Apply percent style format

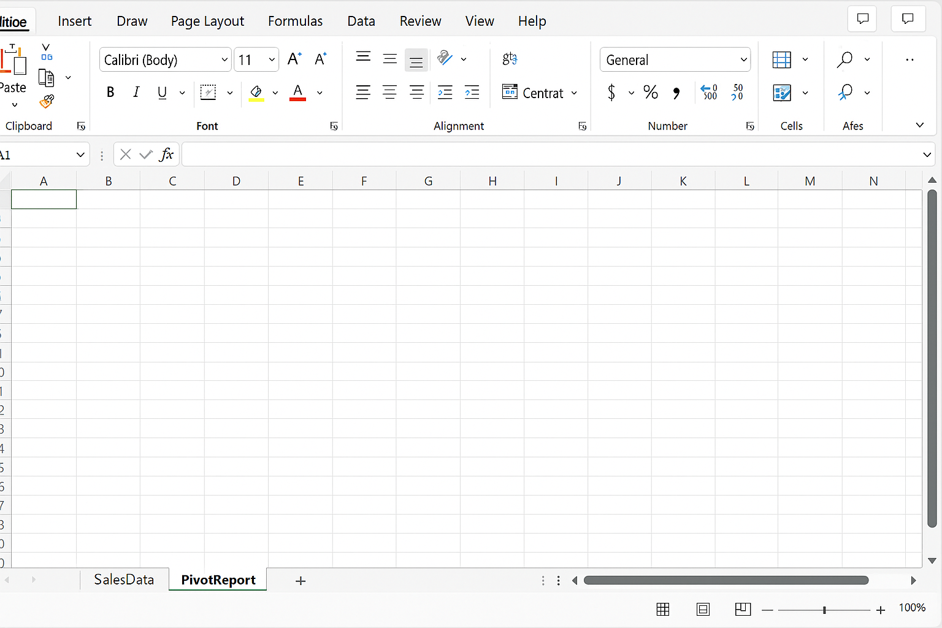tap(651, 93)
